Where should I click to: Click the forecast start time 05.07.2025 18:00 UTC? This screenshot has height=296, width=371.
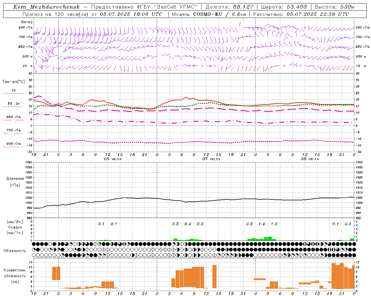[131, 14]
